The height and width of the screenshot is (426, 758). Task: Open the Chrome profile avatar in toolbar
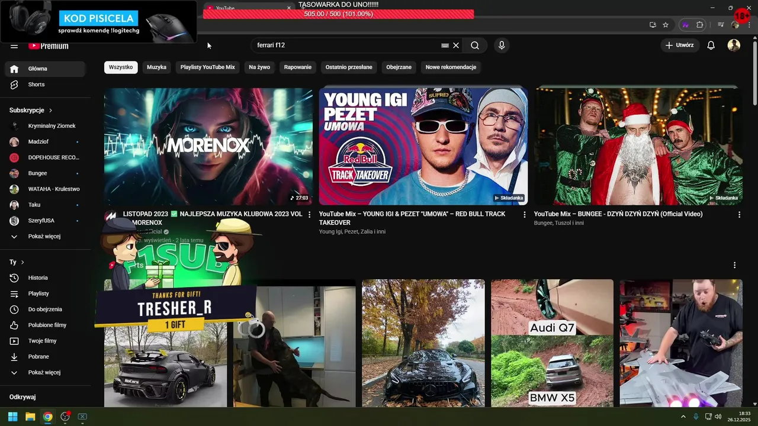click(735, 25)
